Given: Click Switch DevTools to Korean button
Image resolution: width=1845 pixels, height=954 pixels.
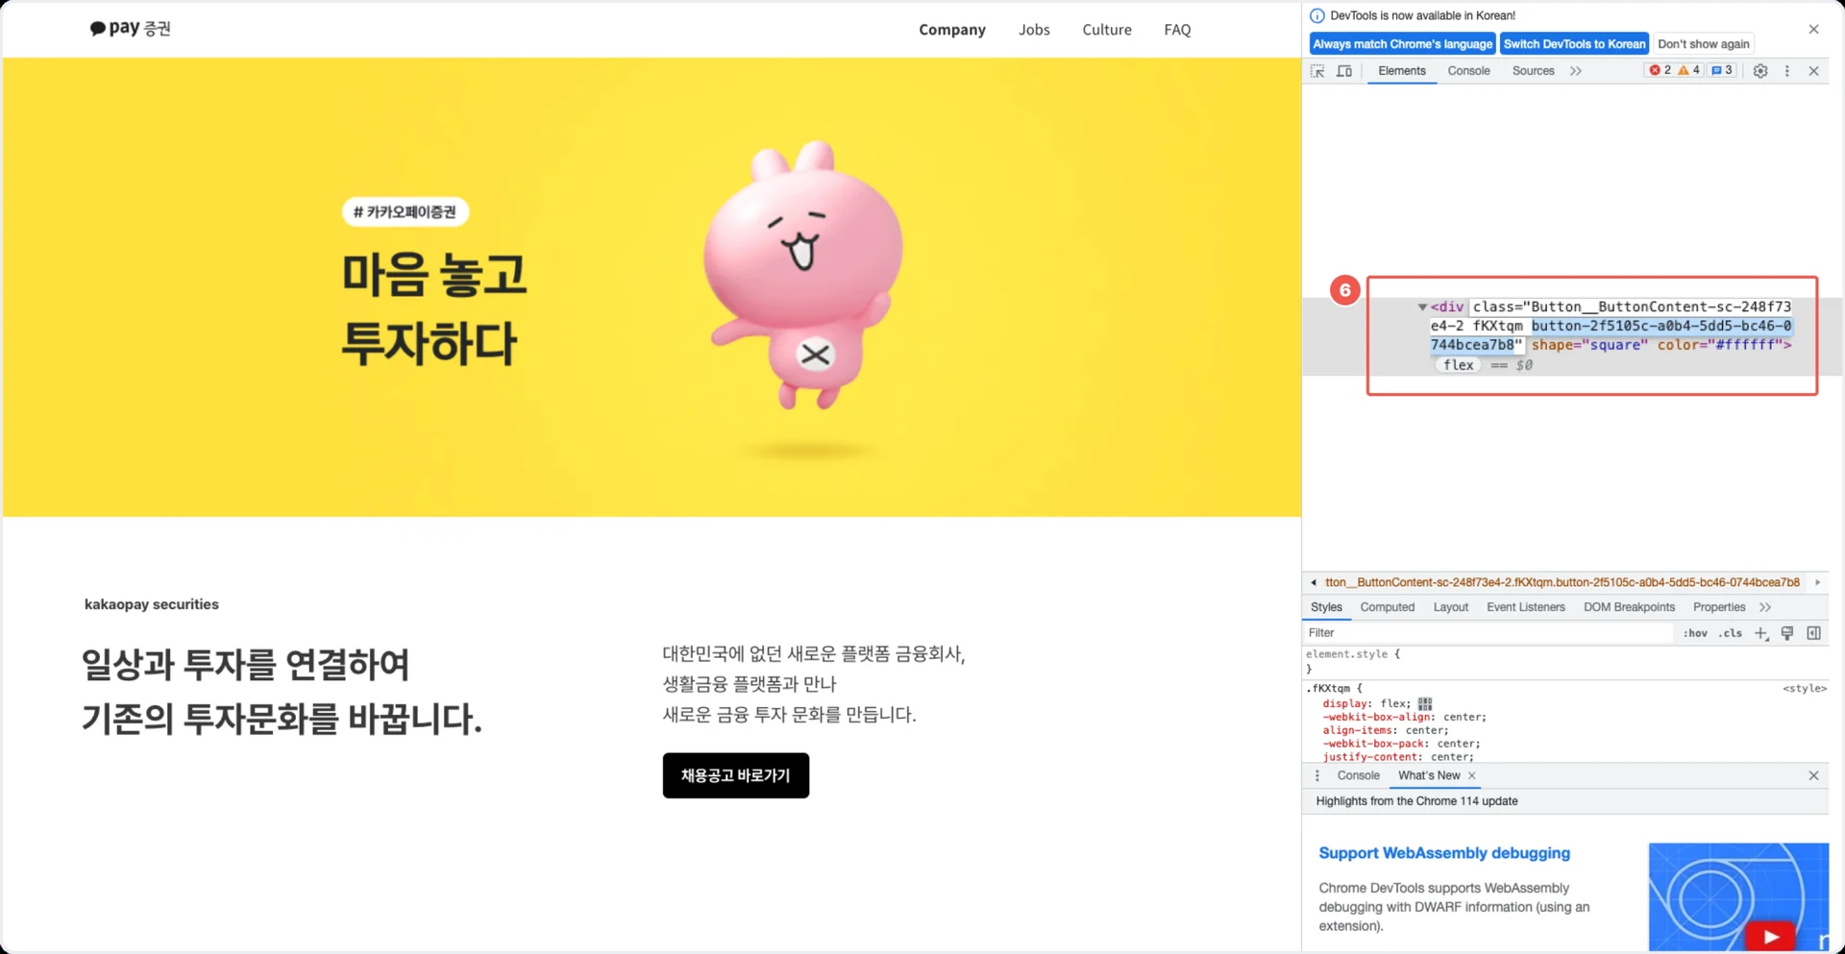Looking at the screenshot, I should coord(1574,44).
